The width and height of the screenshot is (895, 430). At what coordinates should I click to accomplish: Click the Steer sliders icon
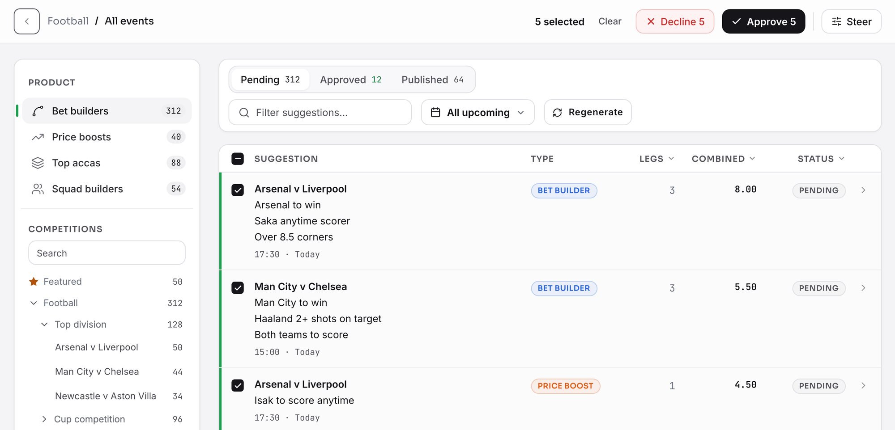836,21
